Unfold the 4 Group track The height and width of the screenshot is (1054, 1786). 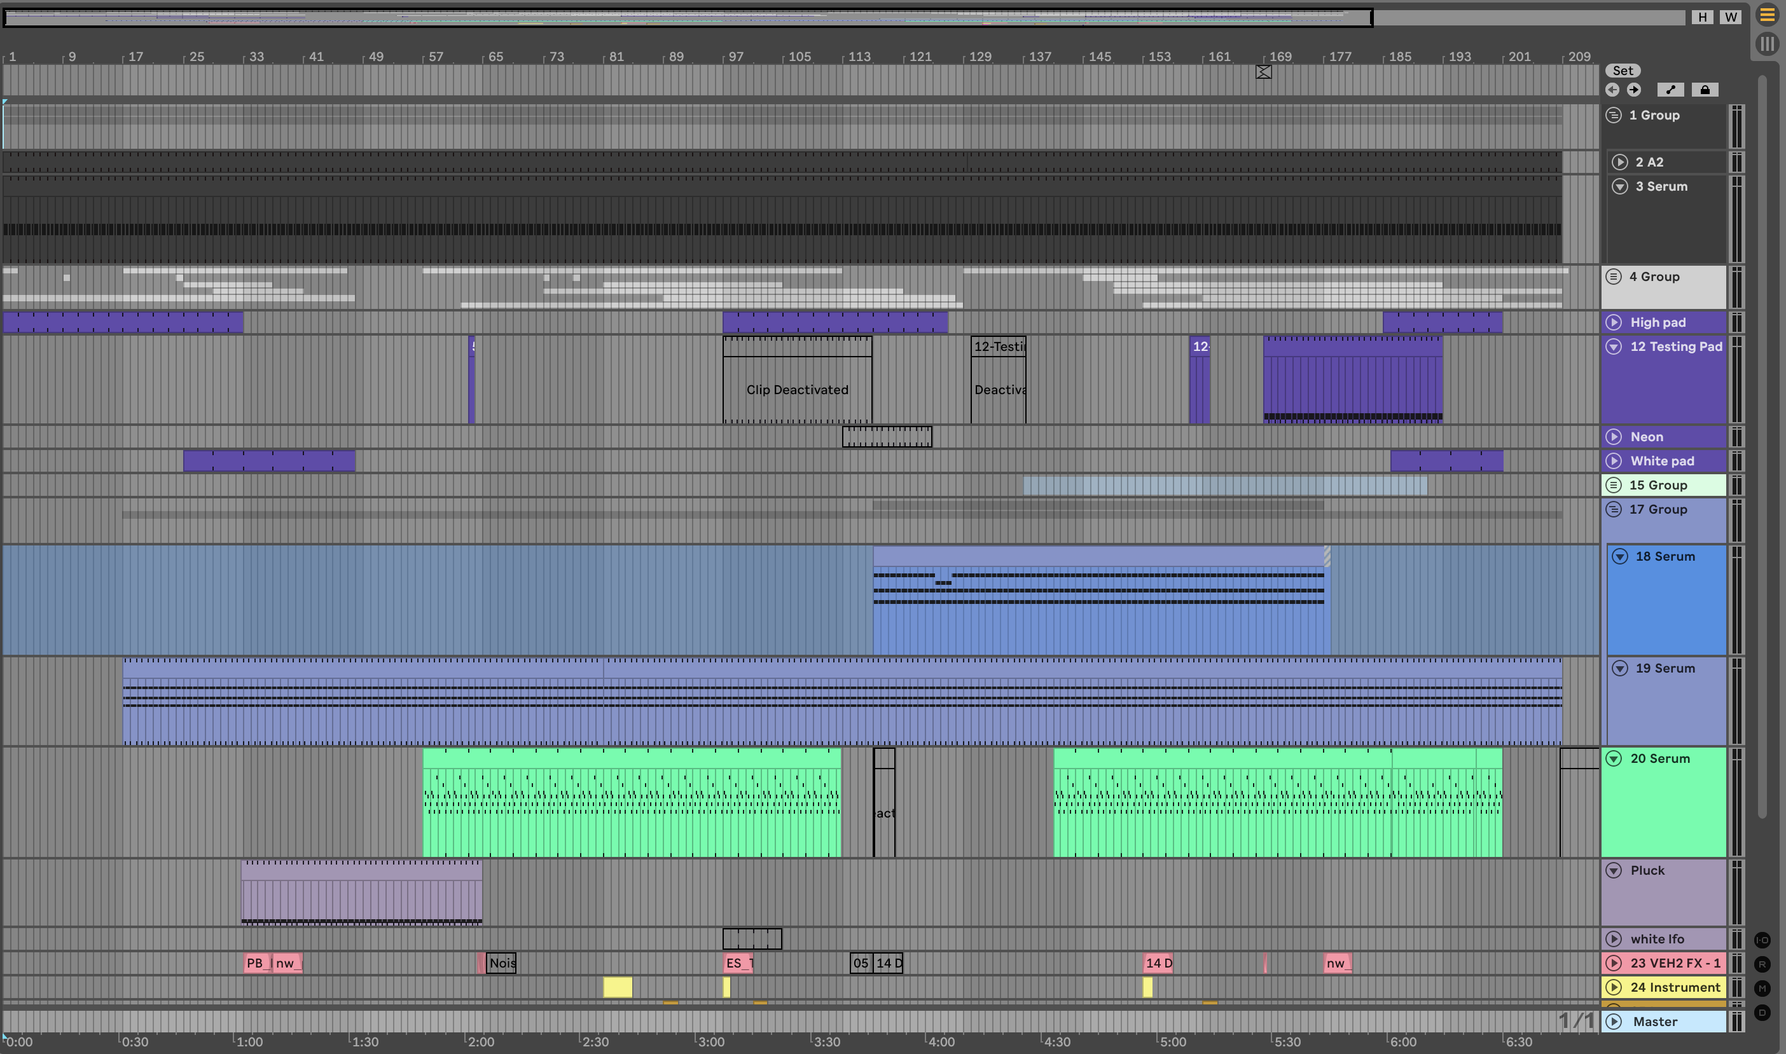coord(1614,277)
